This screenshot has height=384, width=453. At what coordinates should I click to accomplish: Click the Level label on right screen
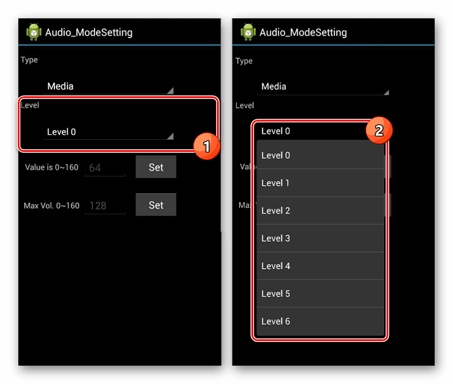[245, 105]
